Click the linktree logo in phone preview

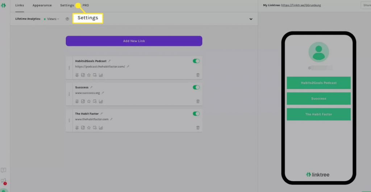pyautogui.click(x=317, y=175)
